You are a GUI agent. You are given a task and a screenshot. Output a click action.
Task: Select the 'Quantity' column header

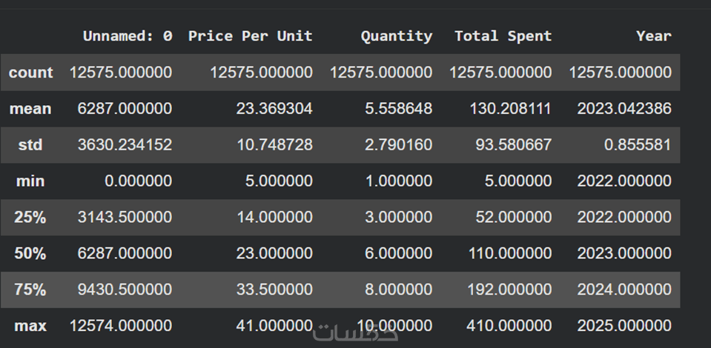[x=396, y=36]
